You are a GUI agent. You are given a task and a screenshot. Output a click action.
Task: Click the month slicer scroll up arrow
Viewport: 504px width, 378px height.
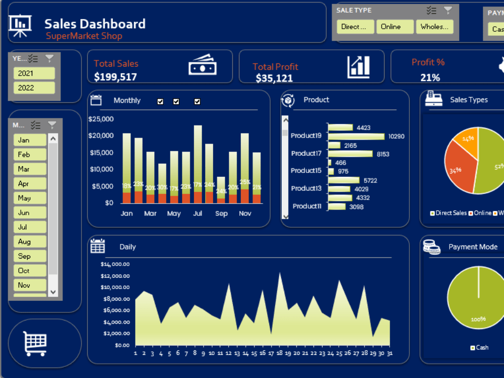pos(53,139)
